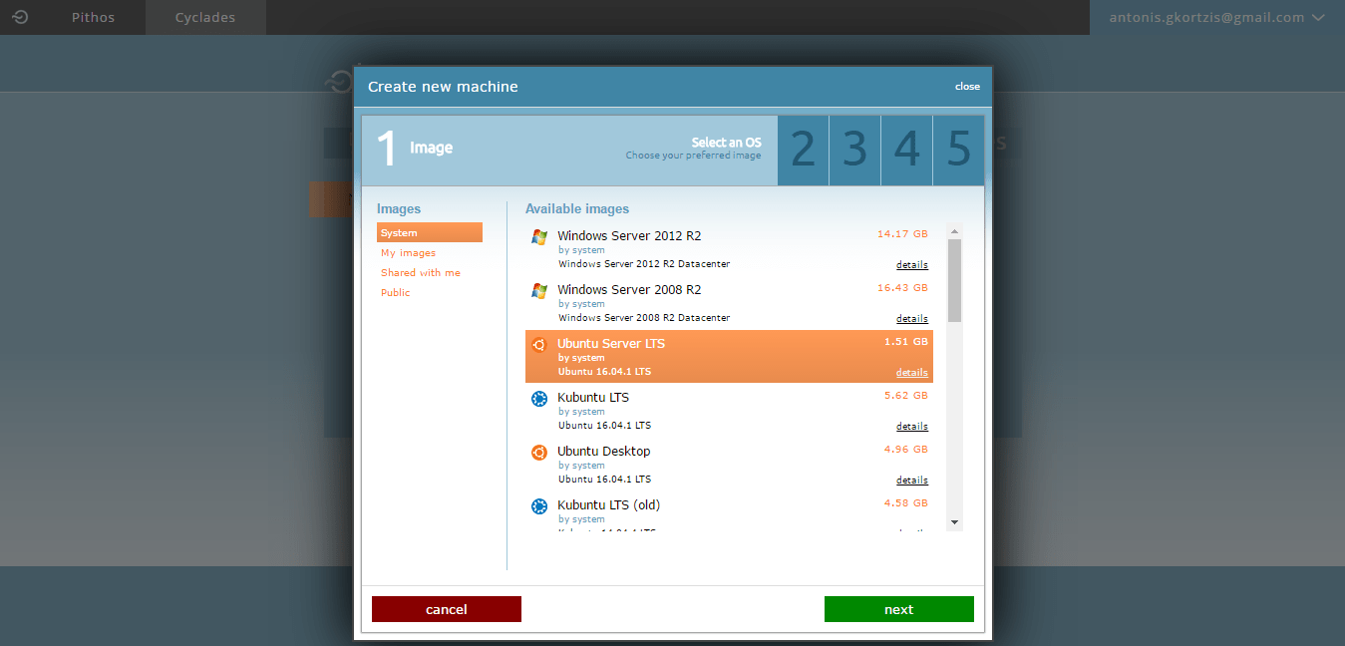The image size is (1345, 646).
Task: Click the Ubuntu Desktop logo icon
Action: tap(539, 453)
